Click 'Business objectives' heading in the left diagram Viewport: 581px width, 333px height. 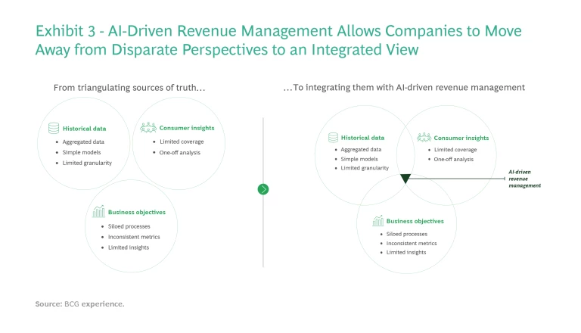pyautogui.click(x=137, y=213)
